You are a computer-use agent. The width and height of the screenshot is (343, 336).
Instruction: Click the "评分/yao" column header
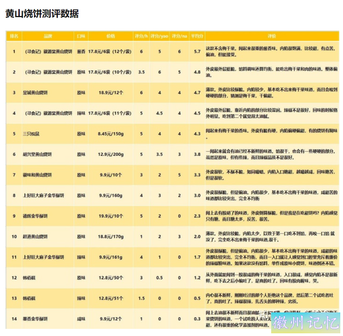160,36
